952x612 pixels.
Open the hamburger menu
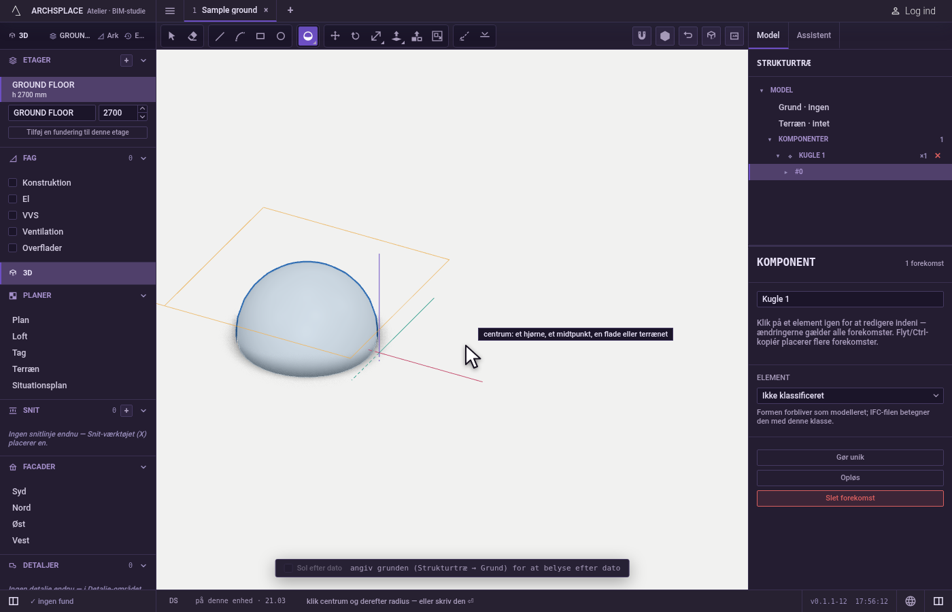[170, 10]
